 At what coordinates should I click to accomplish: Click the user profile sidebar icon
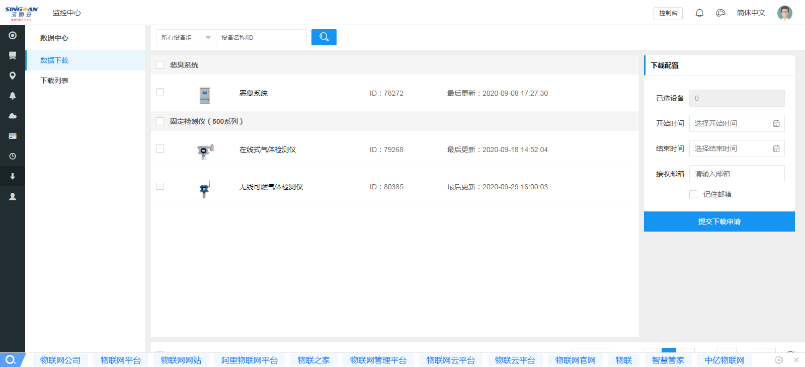click(x=13, y=196)
